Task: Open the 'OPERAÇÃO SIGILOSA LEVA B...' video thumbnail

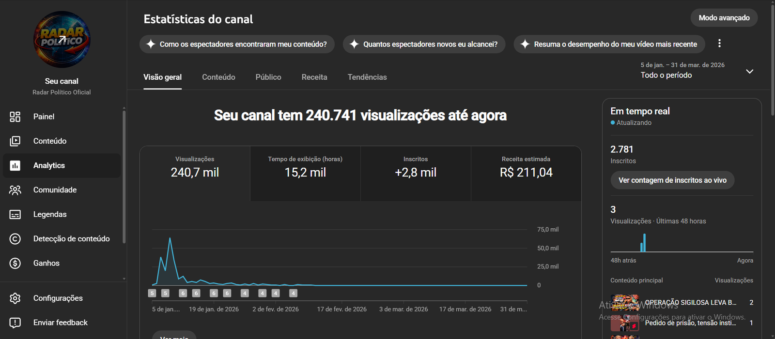Action: 625,303
